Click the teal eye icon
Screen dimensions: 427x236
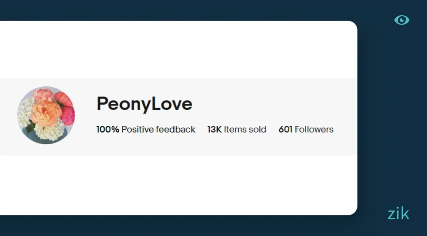point(402,20)
